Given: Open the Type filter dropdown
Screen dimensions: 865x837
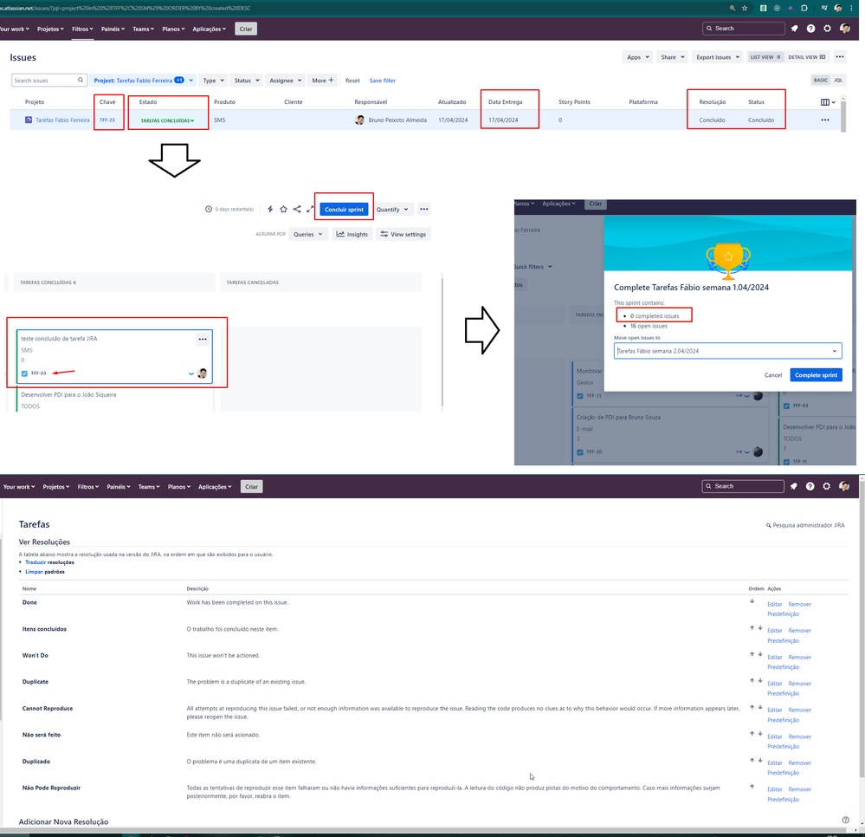Looking at the screenshot, I should (x=214, y=80).
